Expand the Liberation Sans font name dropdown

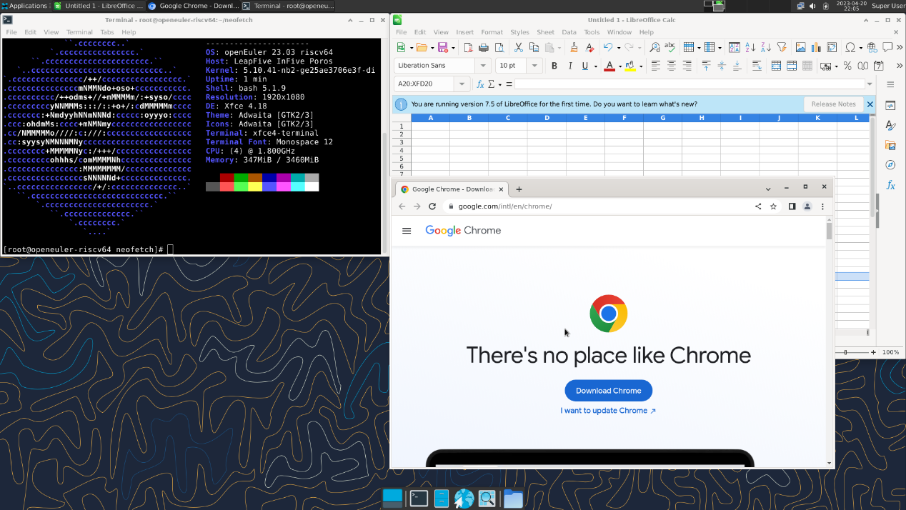(484, 66)
